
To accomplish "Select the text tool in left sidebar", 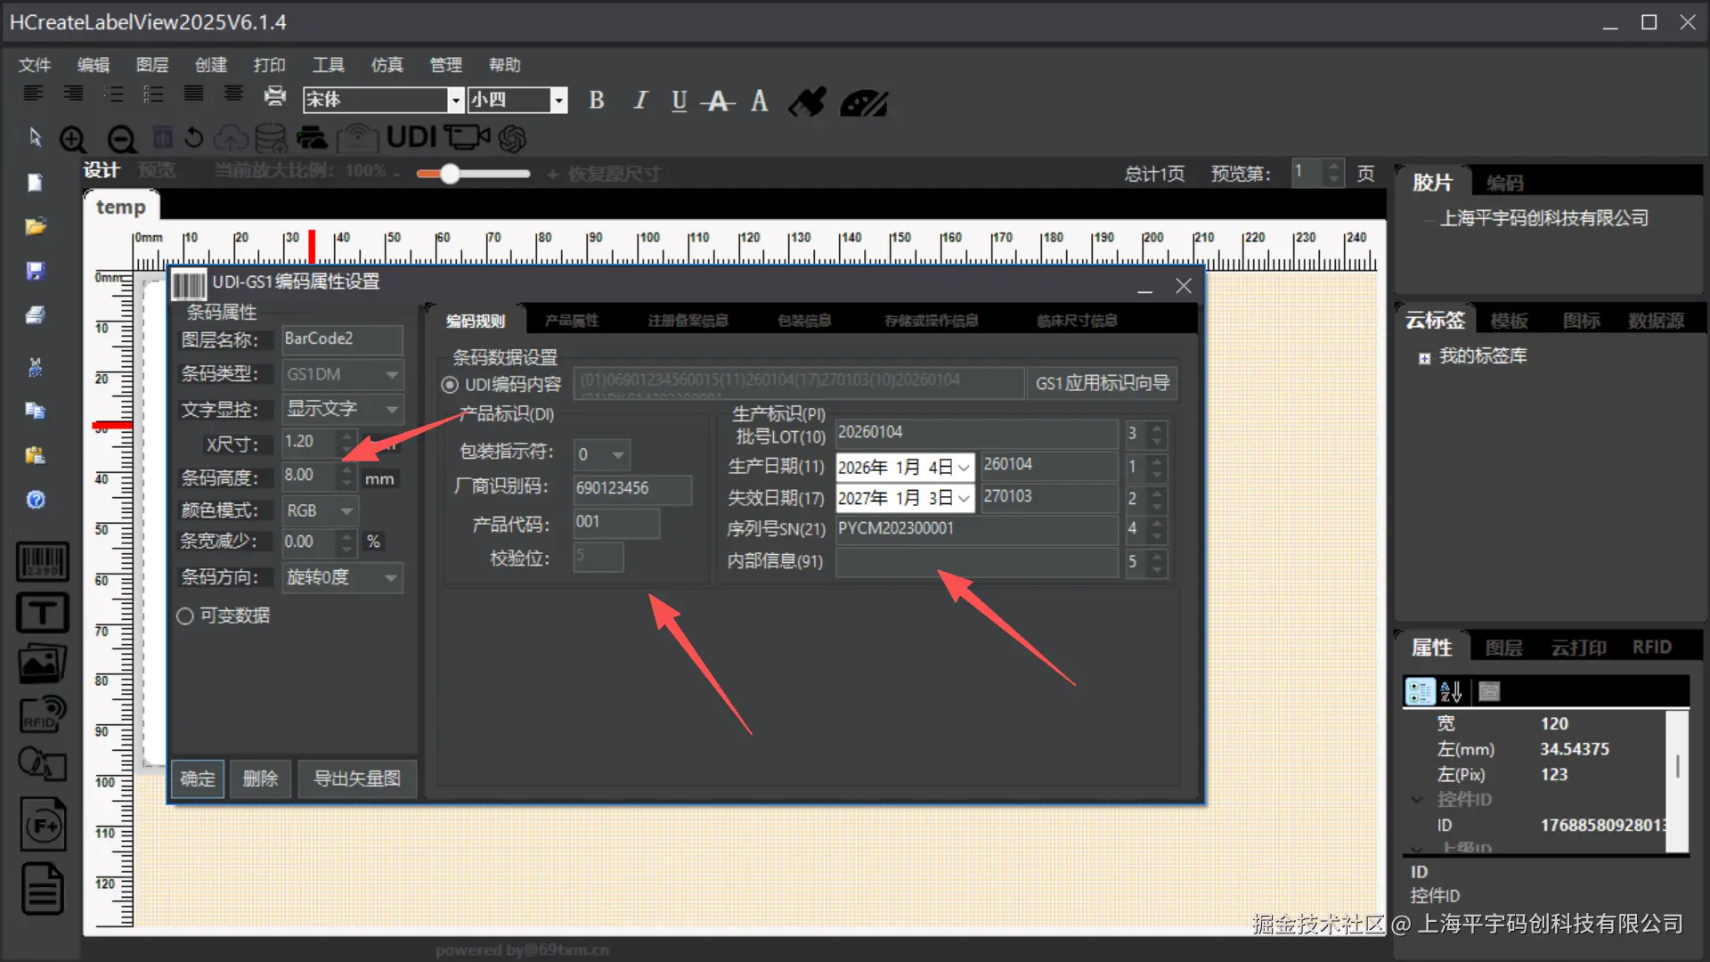I will pos(42,613).
